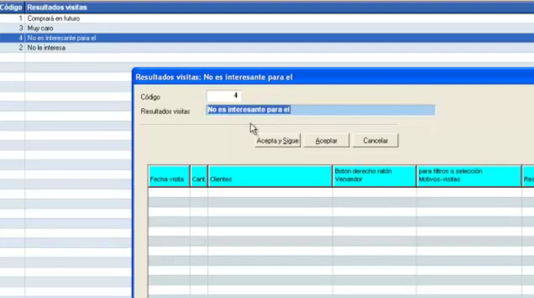The width and height of the screenshot is (534, 298).
Task: Click highlighted row 'No es interesante para el'
Action: (61, 38)
